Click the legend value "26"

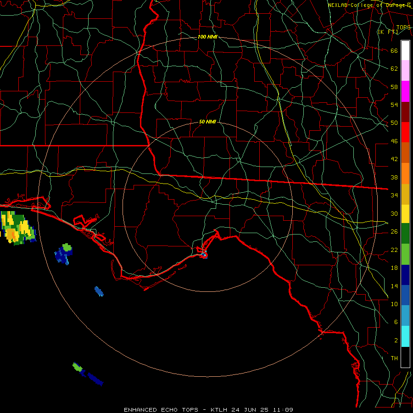tap(394, 232)
